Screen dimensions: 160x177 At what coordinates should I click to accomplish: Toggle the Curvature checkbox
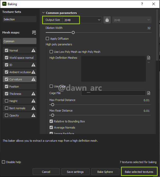click(x=6, y=79)
